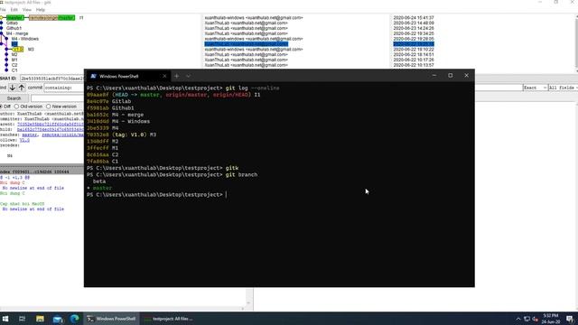Viewport: 578px width, 325px height.
Task: Select the Gitlab commit in gitk
Action: [12, 23]
